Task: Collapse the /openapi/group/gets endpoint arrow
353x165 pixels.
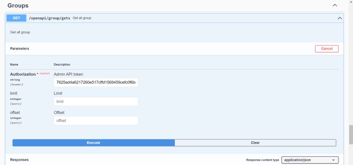Action: (340, 18)
